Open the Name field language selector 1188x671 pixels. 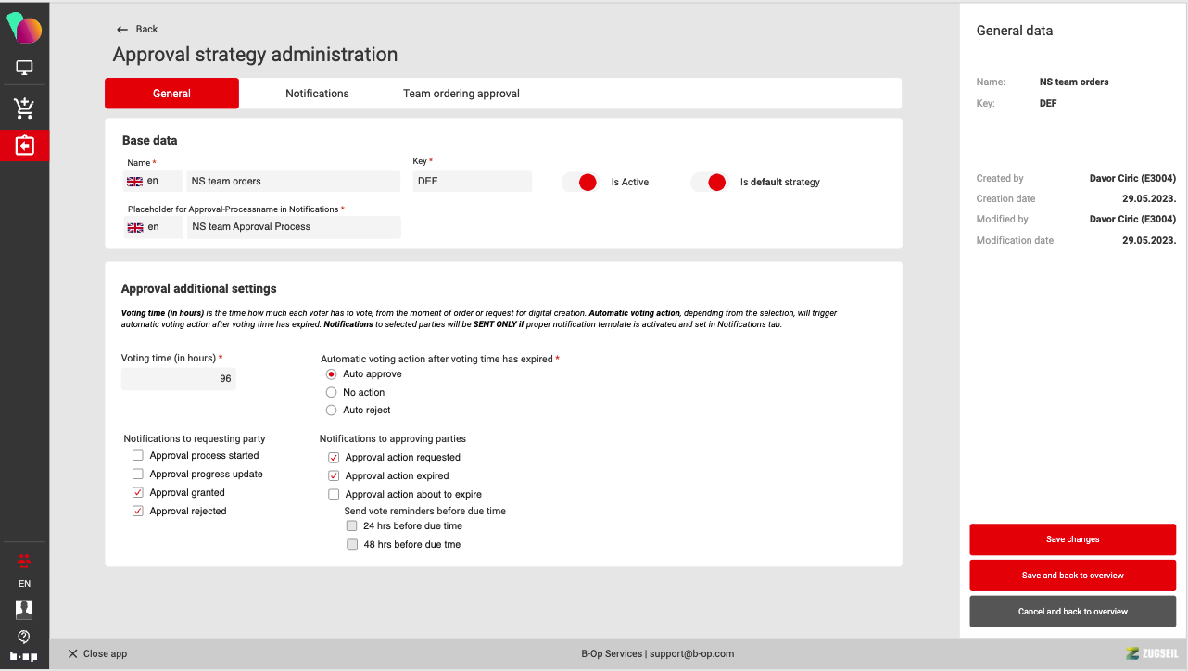153,182
